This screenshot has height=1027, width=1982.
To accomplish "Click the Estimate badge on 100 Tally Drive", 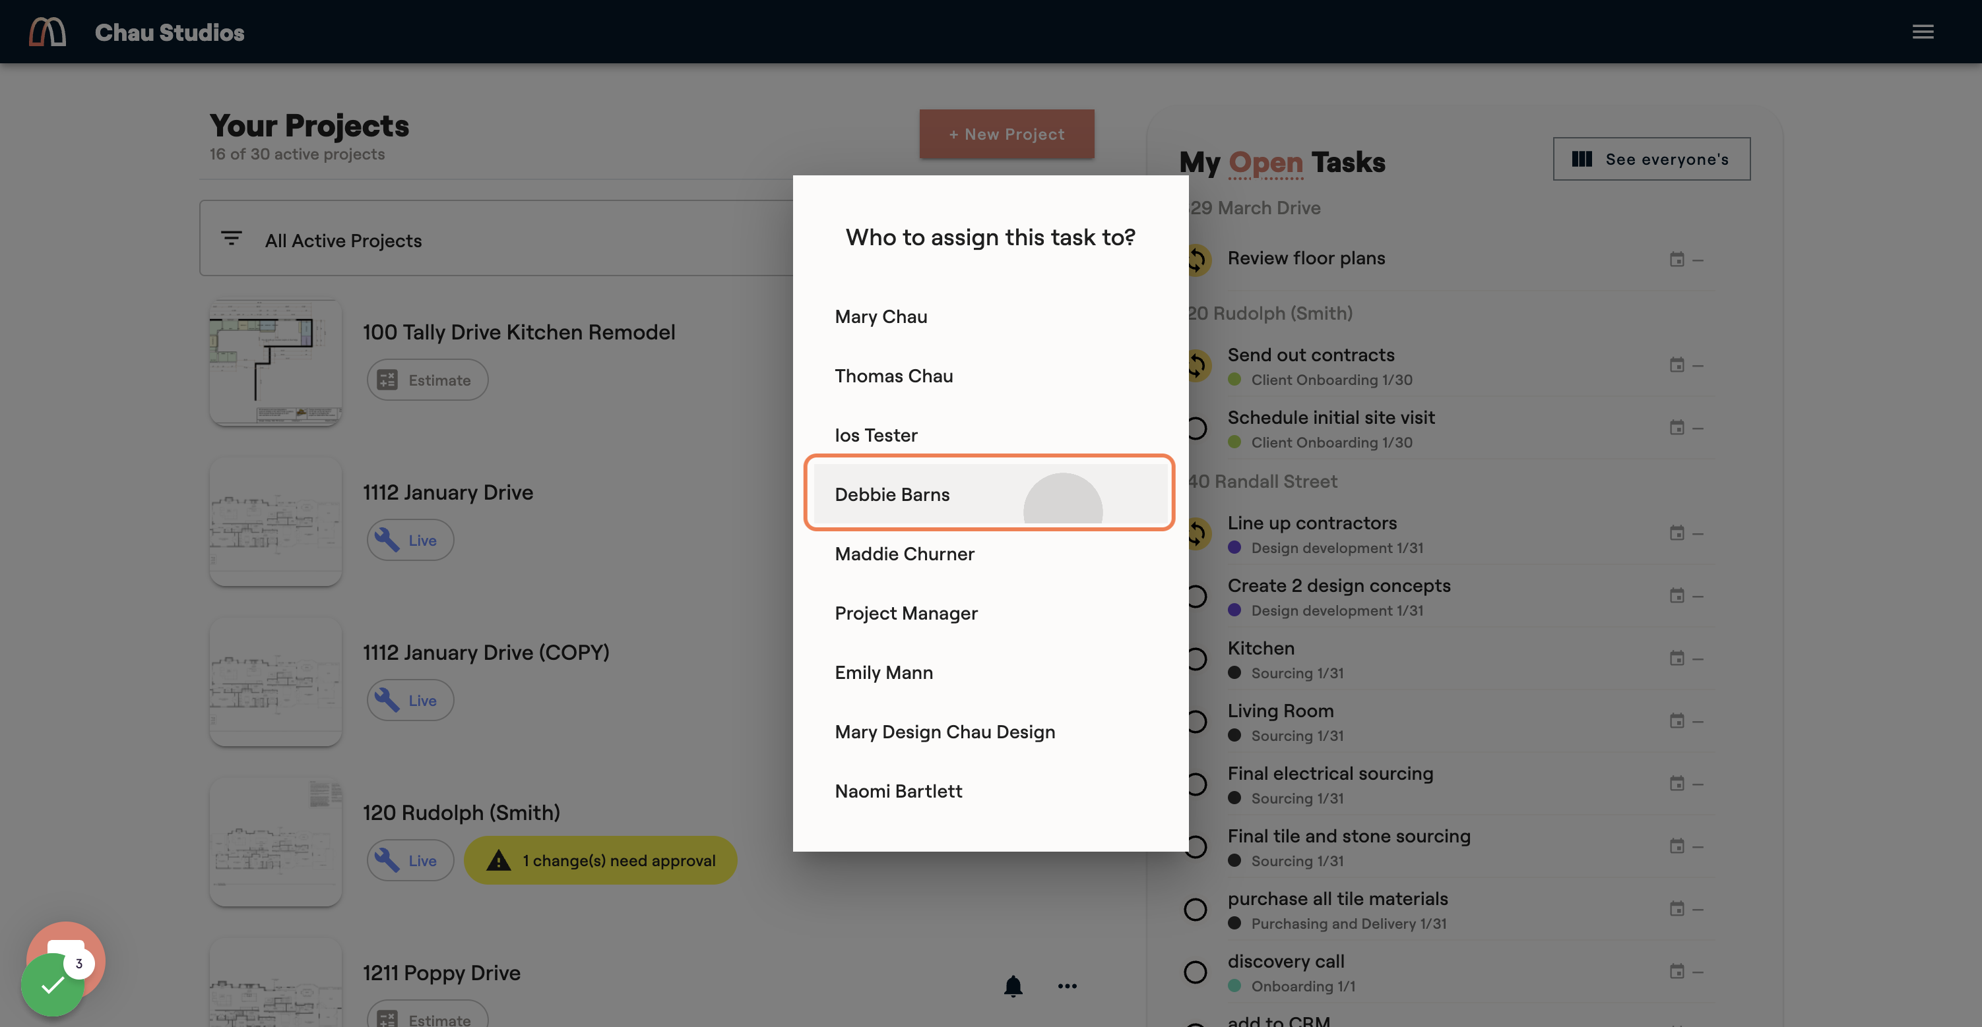I will 427,380.
